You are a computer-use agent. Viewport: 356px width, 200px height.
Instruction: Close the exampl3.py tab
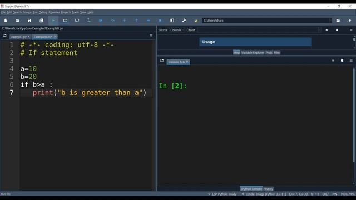29,37
